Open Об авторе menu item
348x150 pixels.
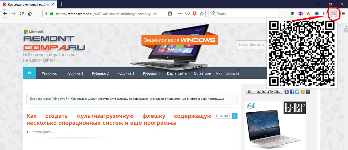(202, 73)
